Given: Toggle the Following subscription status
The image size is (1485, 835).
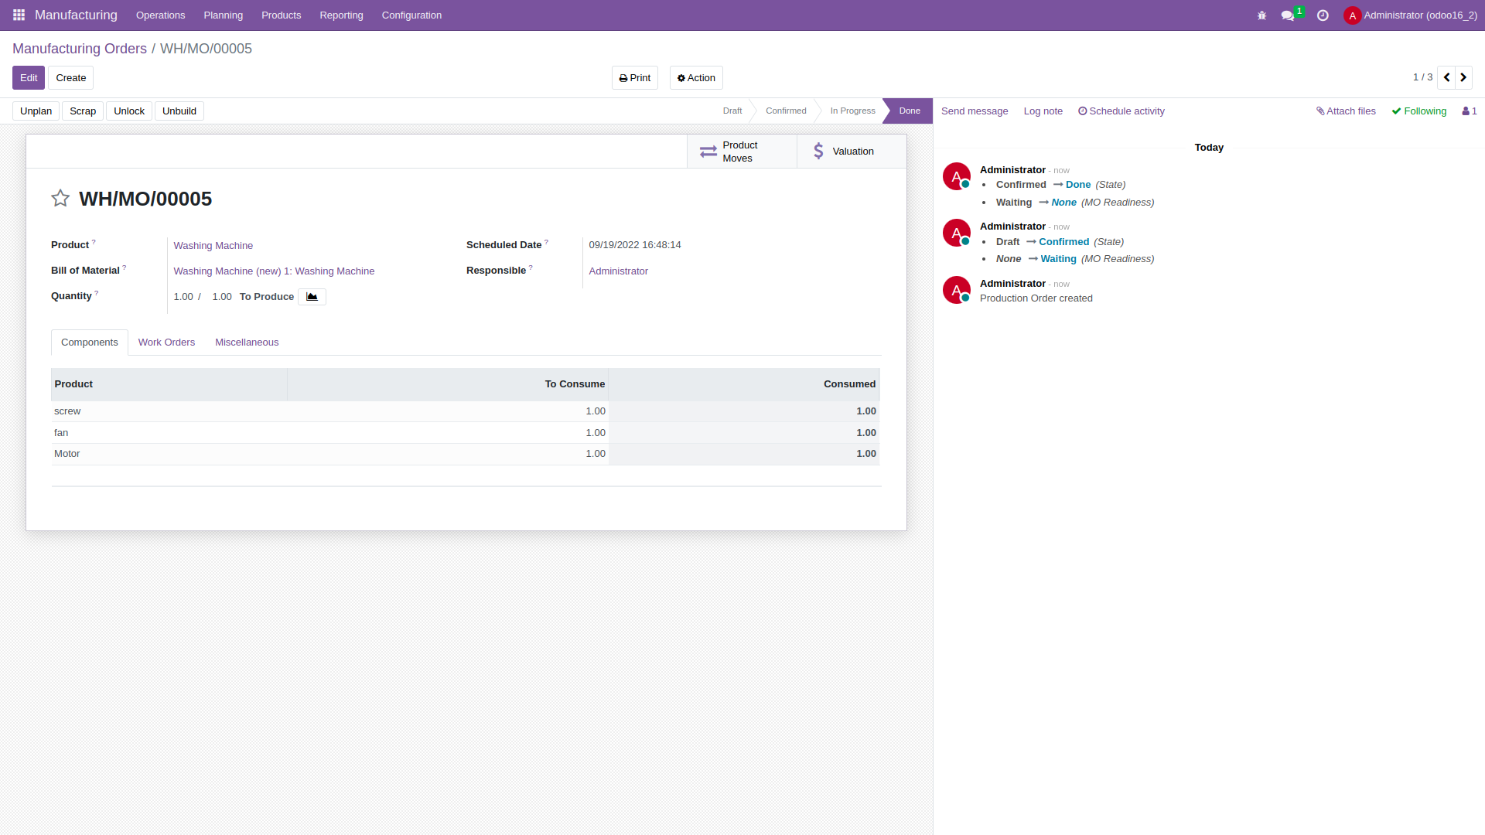Looking at the screenshot, I should click(1419, 111).
